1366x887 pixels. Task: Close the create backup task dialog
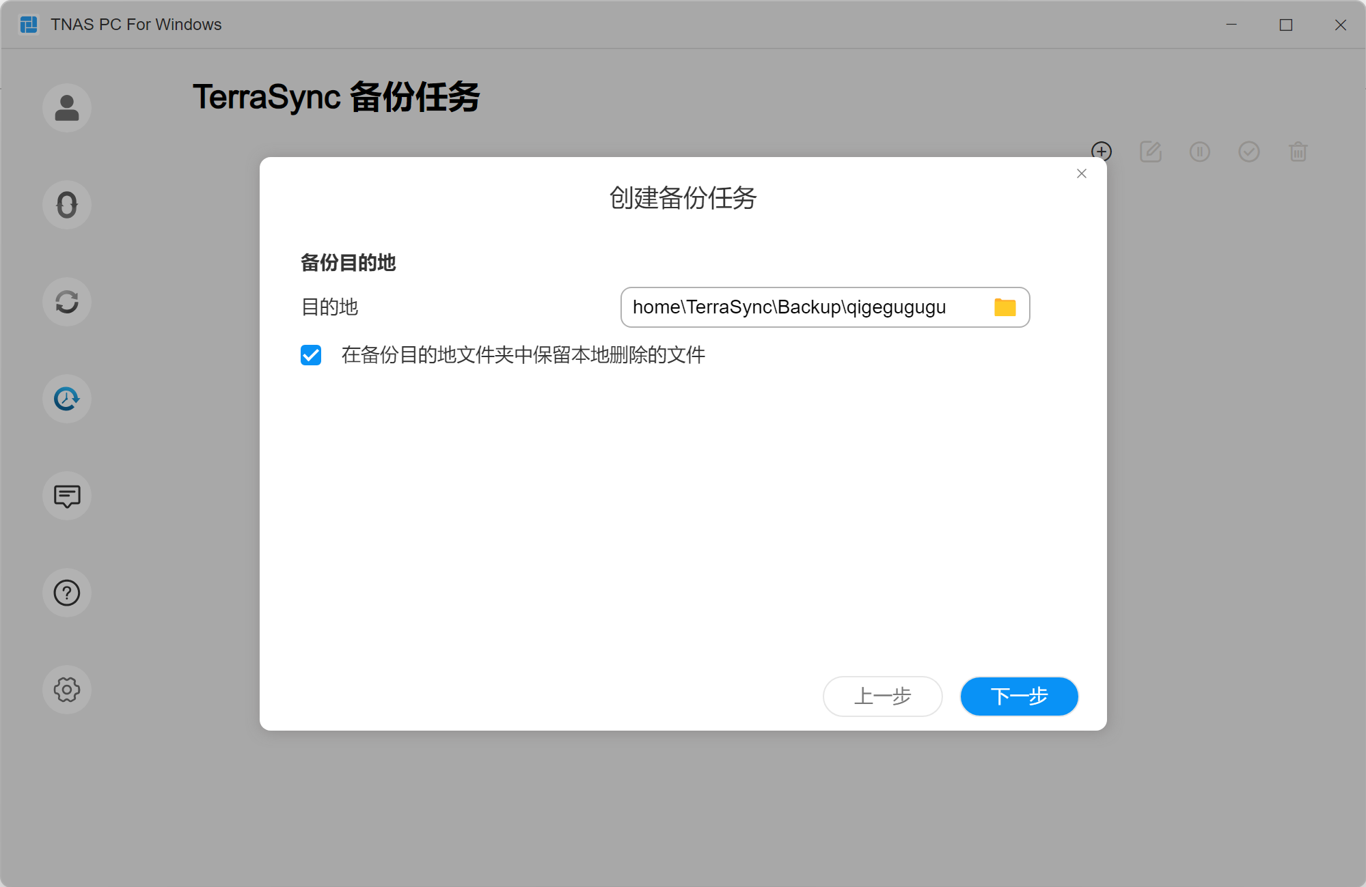pyautogui.click(x=1082, y=173)
